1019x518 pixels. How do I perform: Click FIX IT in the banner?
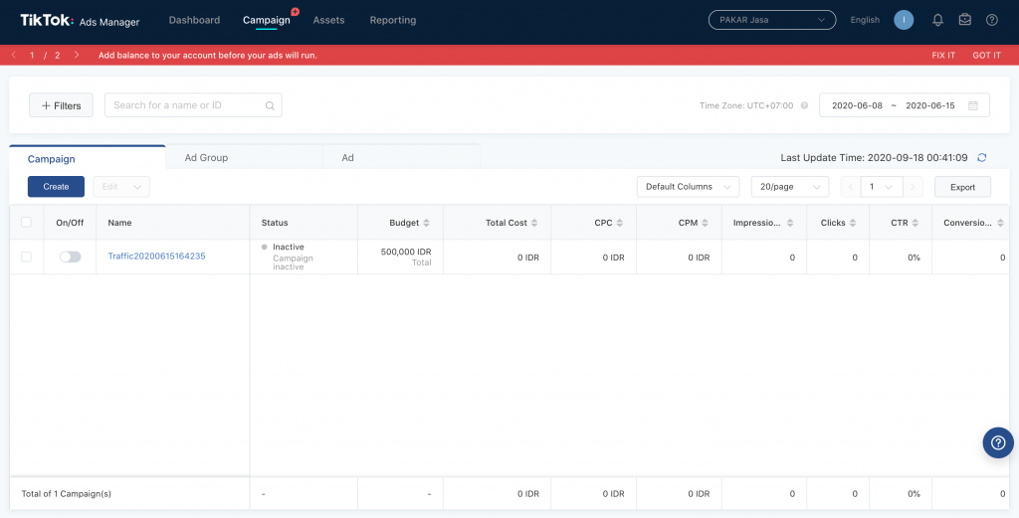tap(943, 55)
